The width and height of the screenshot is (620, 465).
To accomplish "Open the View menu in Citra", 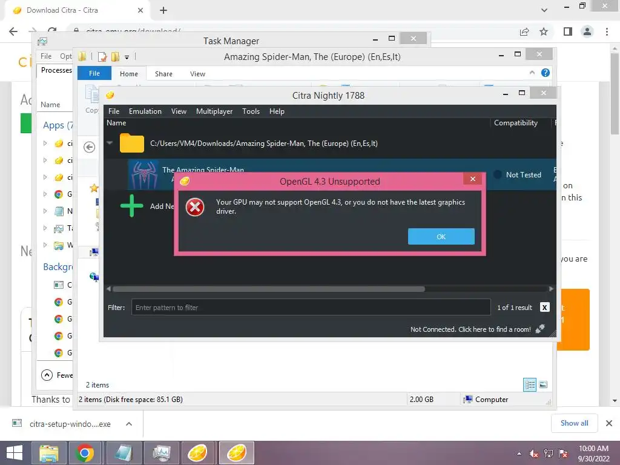I will pyautogui.click(x=179, y=111).
